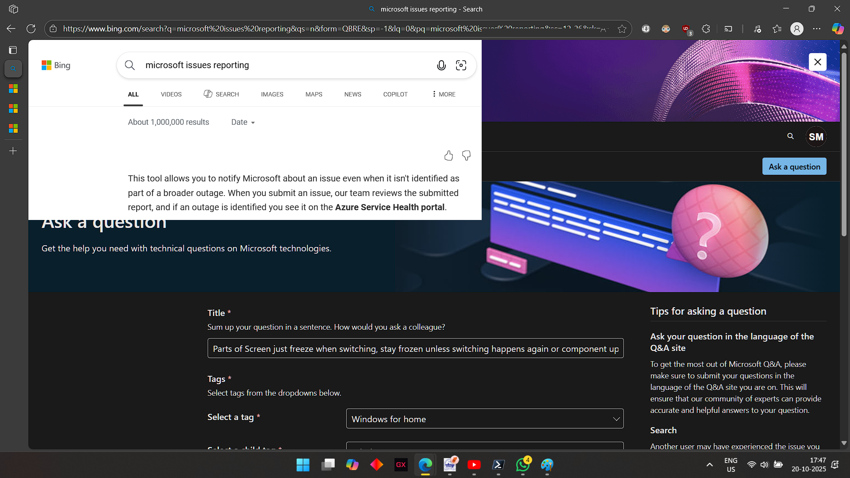The width and height of the screenshot is (850, 478).
Task: Open the Q&A site search magnifier icon
Action: (x=791, y=136)
